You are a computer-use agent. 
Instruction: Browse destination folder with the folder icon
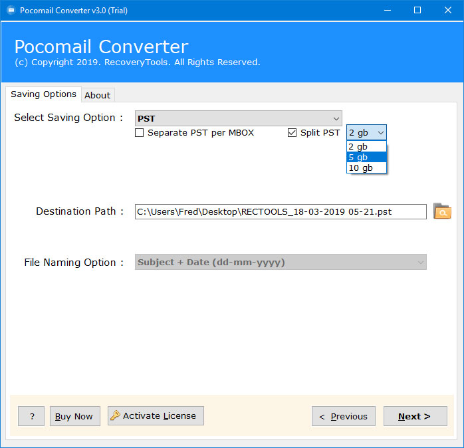[x=442, y=211]
